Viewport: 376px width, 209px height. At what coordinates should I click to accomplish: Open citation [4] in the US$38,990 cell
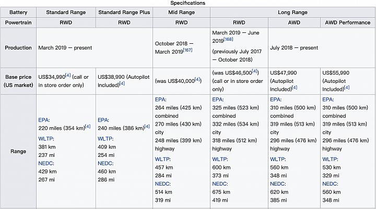[122, 83]
